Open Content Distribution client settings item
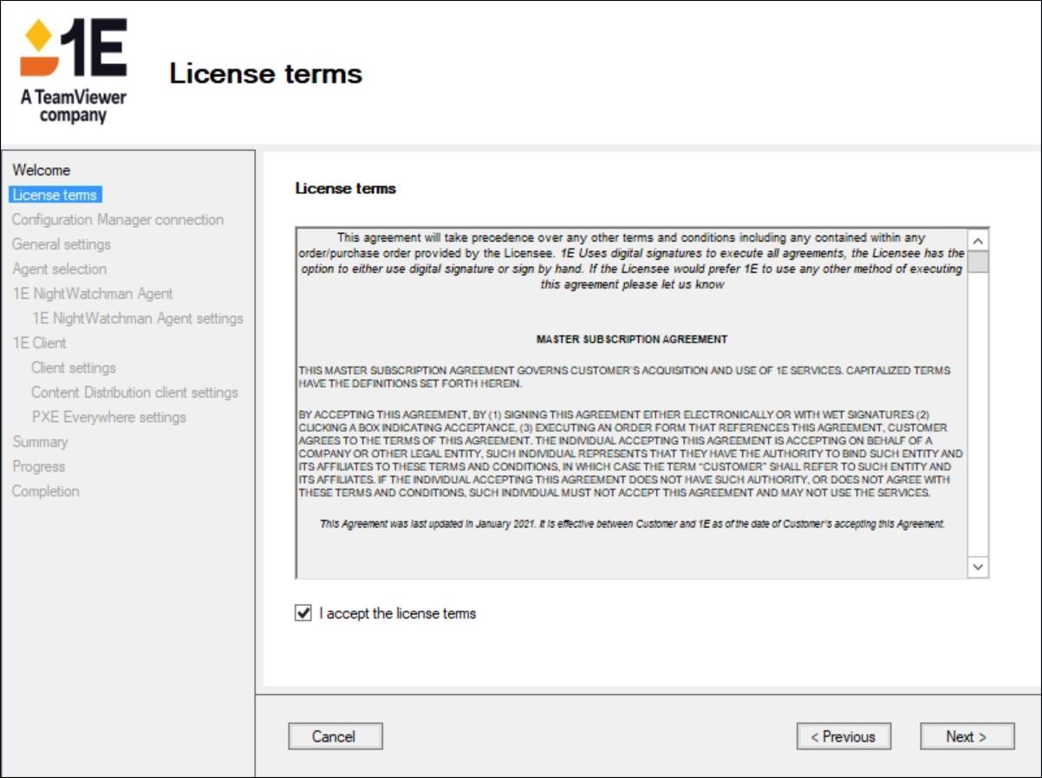 point(134,392)
